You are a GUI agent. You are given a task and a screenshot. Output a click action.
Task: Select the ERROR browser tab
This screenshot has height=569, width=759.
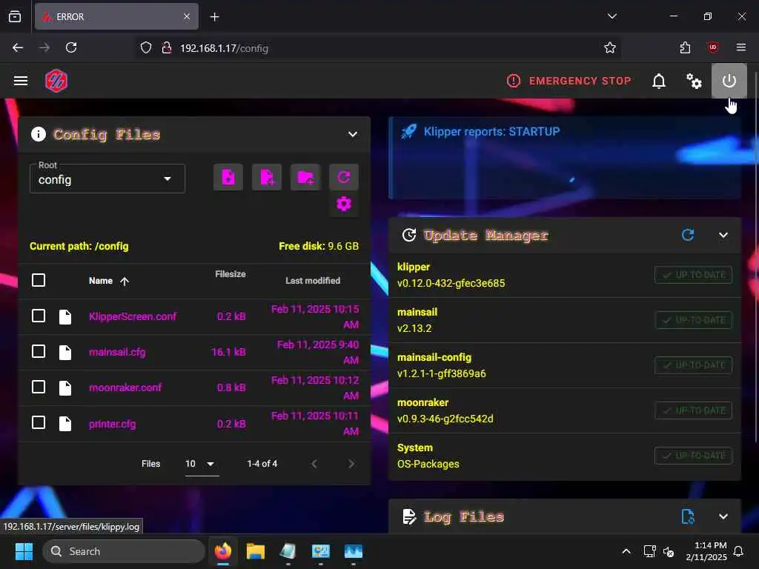point(116,16)
